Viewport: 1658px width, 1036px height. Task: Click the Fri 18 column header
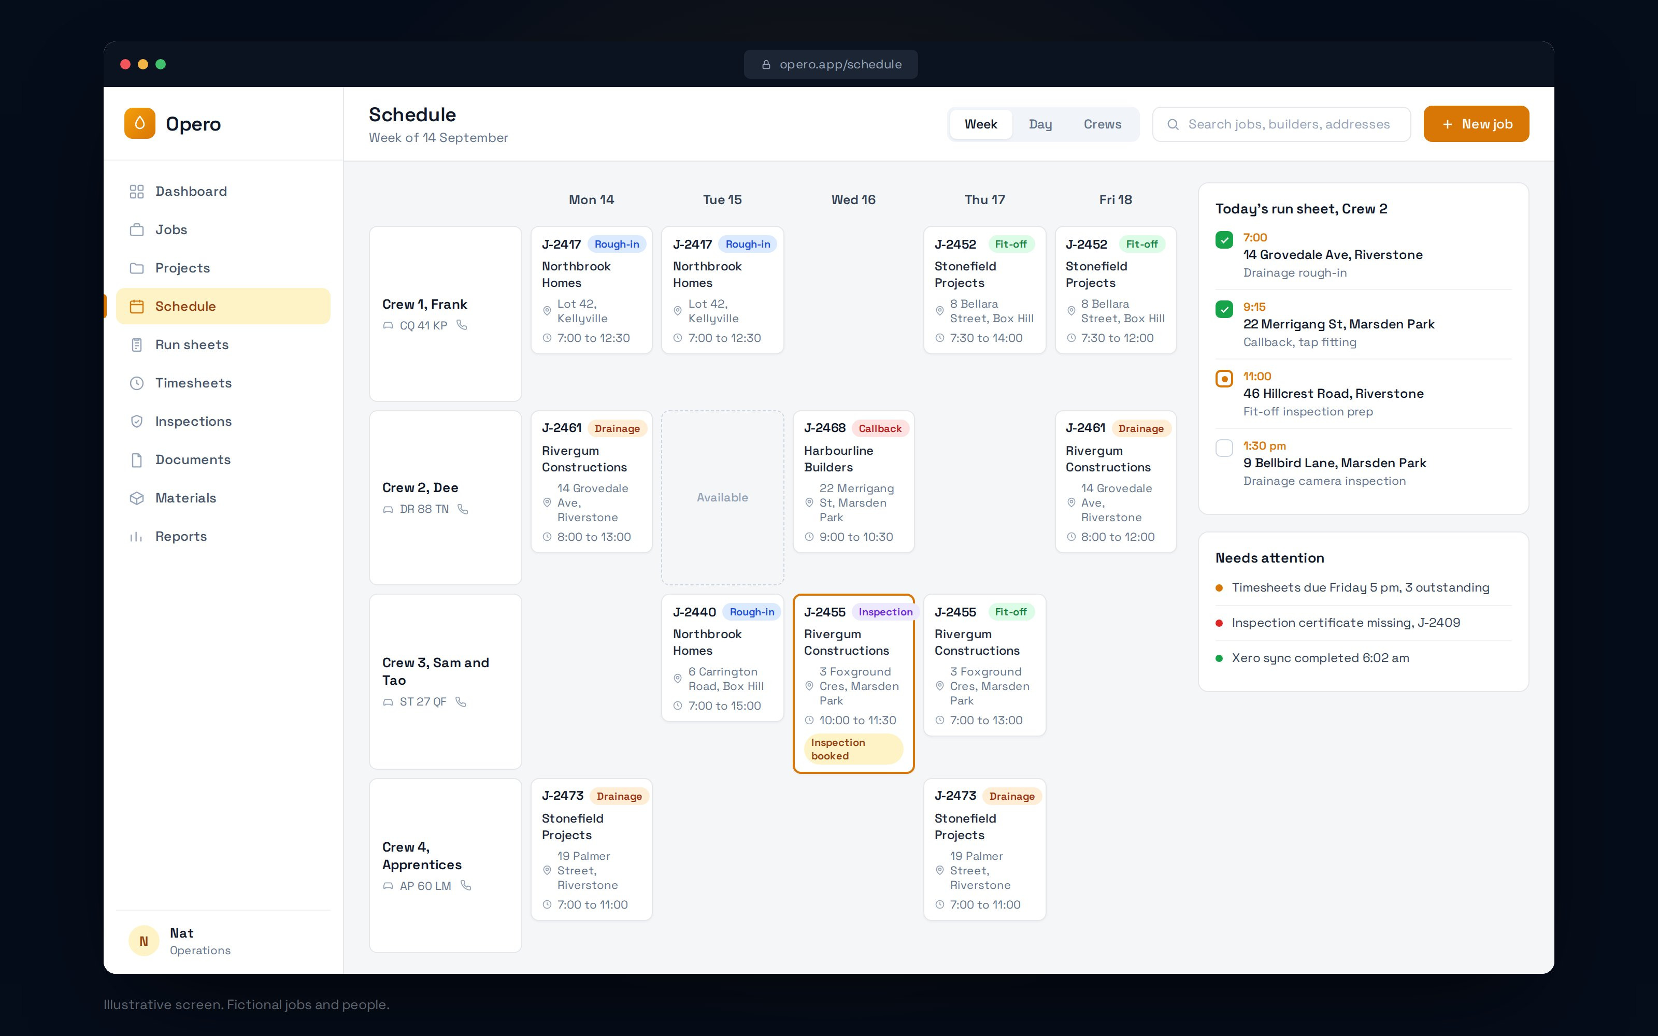(x=1116, y=199)
